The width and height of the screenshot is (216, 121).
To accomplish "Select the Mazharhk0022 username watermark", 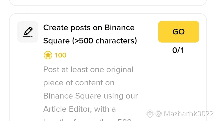I will (189, 114).
